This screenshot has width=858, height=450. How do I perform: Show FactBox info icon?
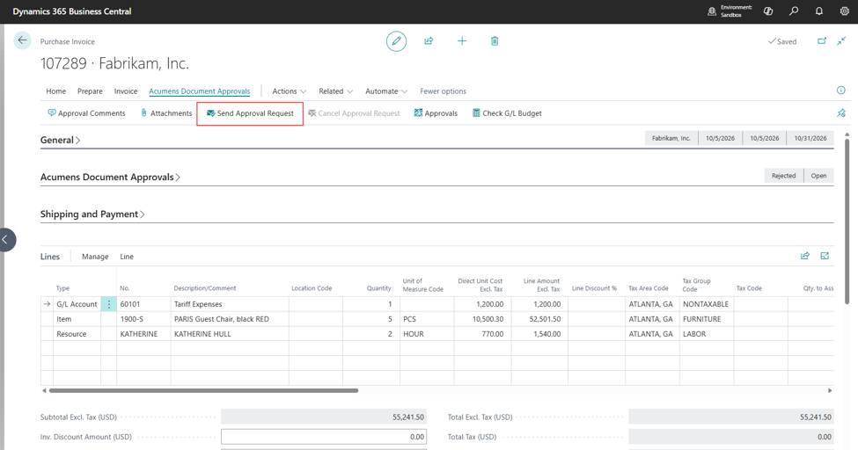tap(841, 91)
